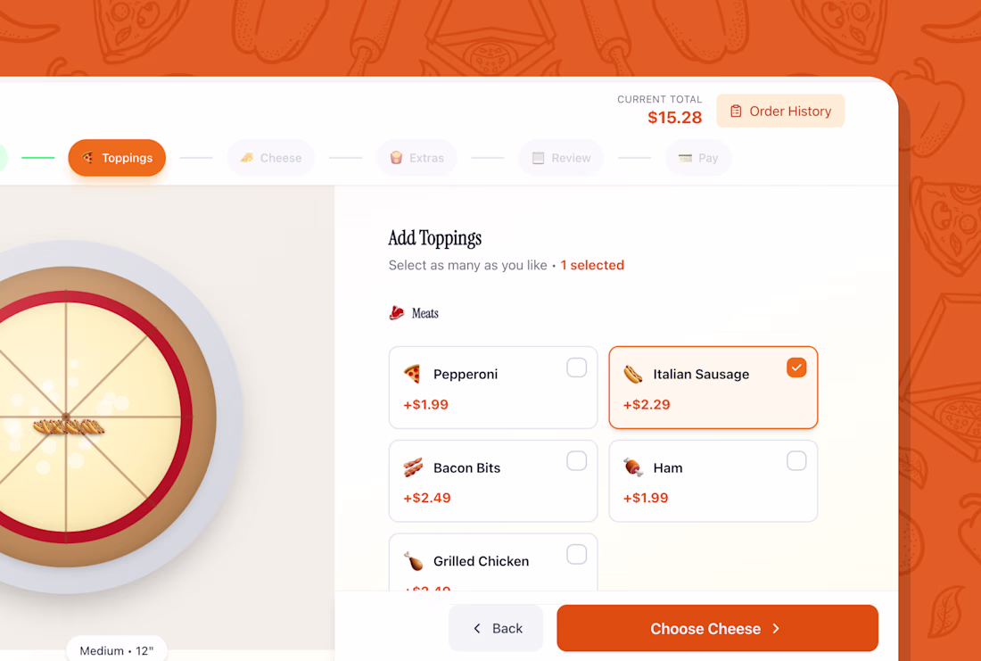The image size is (981, 661).
Task: Click the Italian Sausage hot dog icon
Action: click(x=632, y=374)
